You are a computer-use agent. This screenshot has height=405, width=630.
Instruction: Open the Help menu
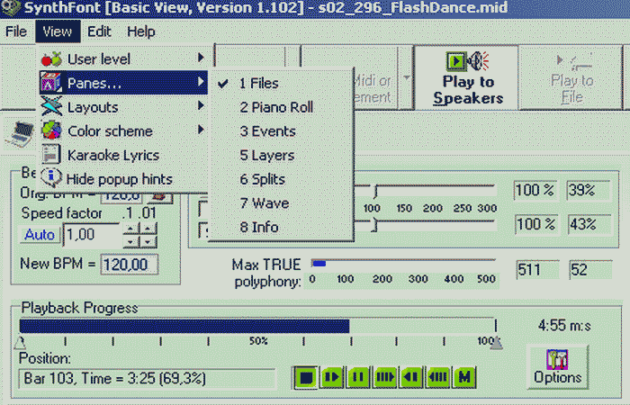coord(140,31)
